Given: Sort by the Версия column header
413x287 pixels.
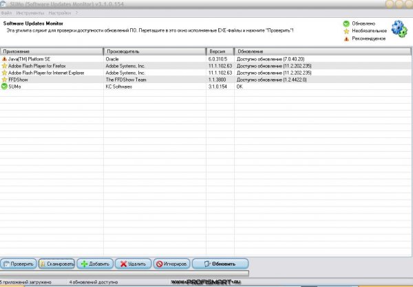Looking at the screenshot, I should pos(220,51).
